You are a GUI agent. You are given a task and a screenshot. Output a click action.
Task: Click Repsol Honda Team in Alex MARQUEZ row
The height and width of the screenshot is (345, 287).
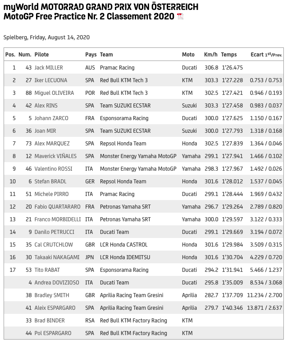click(x=123, y=144)
